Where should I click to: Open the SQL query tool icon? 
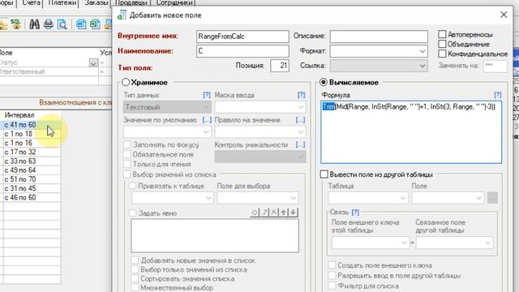click(16, 24)
